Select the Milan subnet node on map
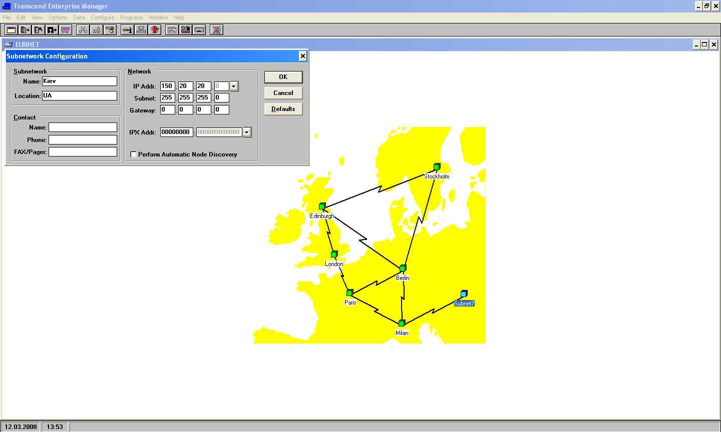This screenshot has height=432, width=721. click(x=401, y=323)
